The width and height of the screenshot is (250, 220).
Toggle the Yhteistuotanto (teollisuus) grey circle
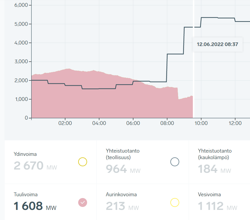(x=174, y=162)
